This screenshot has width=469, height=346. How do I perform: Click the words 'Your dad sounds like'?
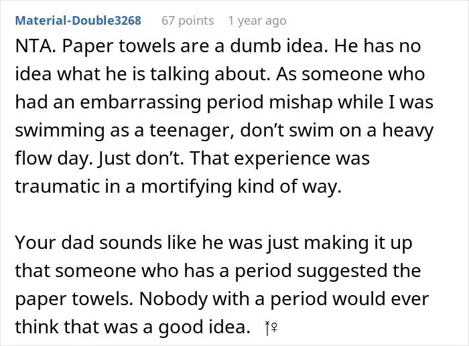[x=106, y=242]
